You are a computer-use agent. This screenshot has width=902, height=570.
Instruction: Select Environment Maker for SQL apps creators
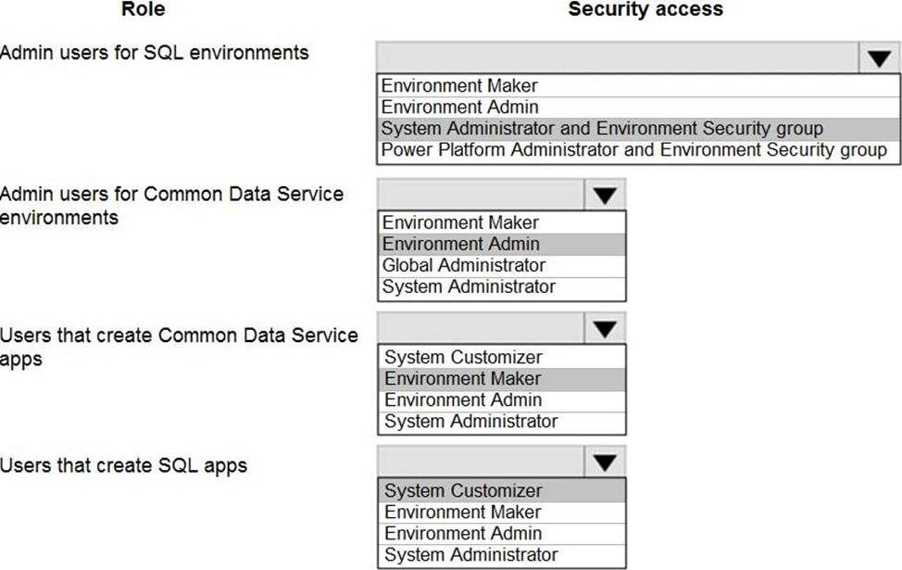(x=462, y=512)
